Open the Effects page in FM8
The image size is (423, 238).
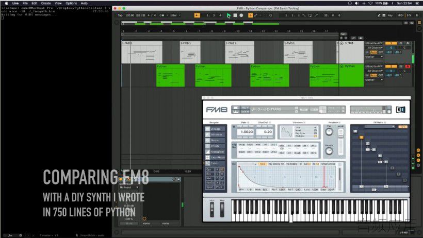(215, 146)
